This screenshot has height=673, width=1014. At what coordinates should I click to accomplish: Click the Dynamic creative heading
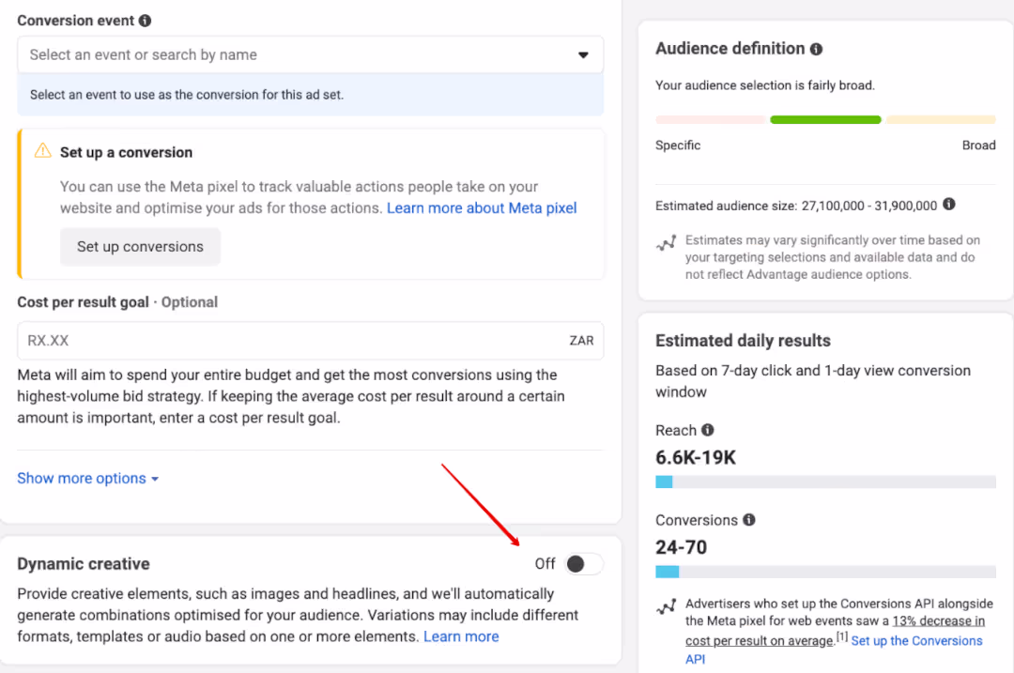coord(84,564)
